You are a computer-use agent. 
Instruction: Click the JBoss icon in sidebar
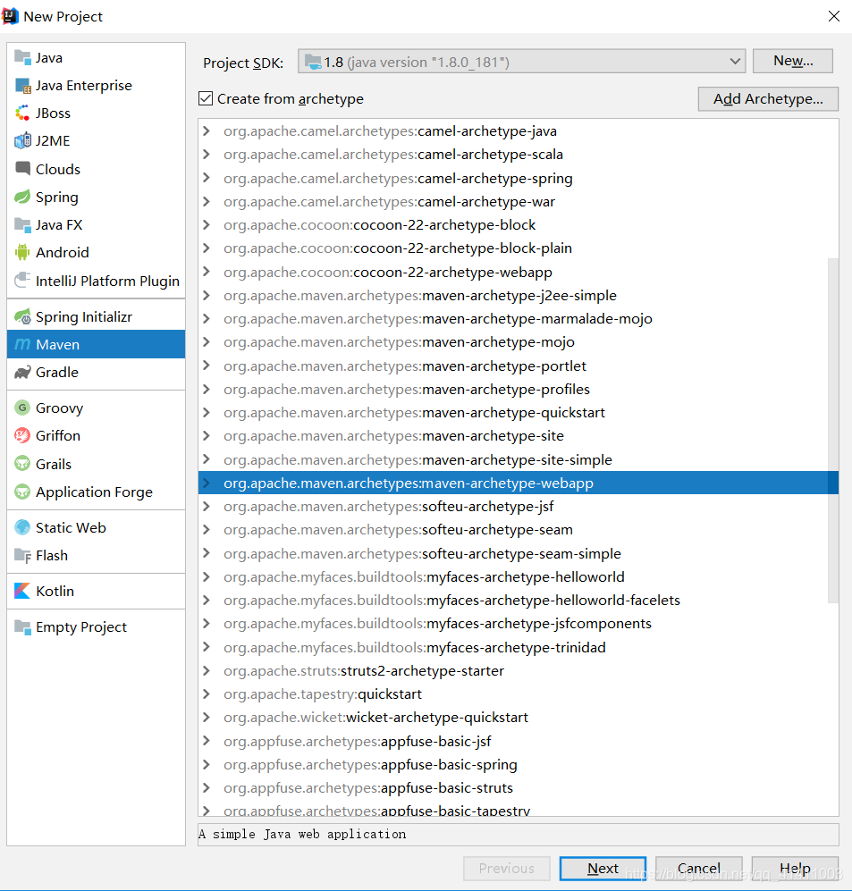pyautogui.click(x=22, y=113)
